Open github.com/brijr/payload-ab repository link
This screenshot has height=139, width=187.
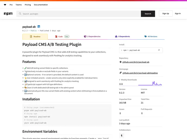tap(136, 62)
